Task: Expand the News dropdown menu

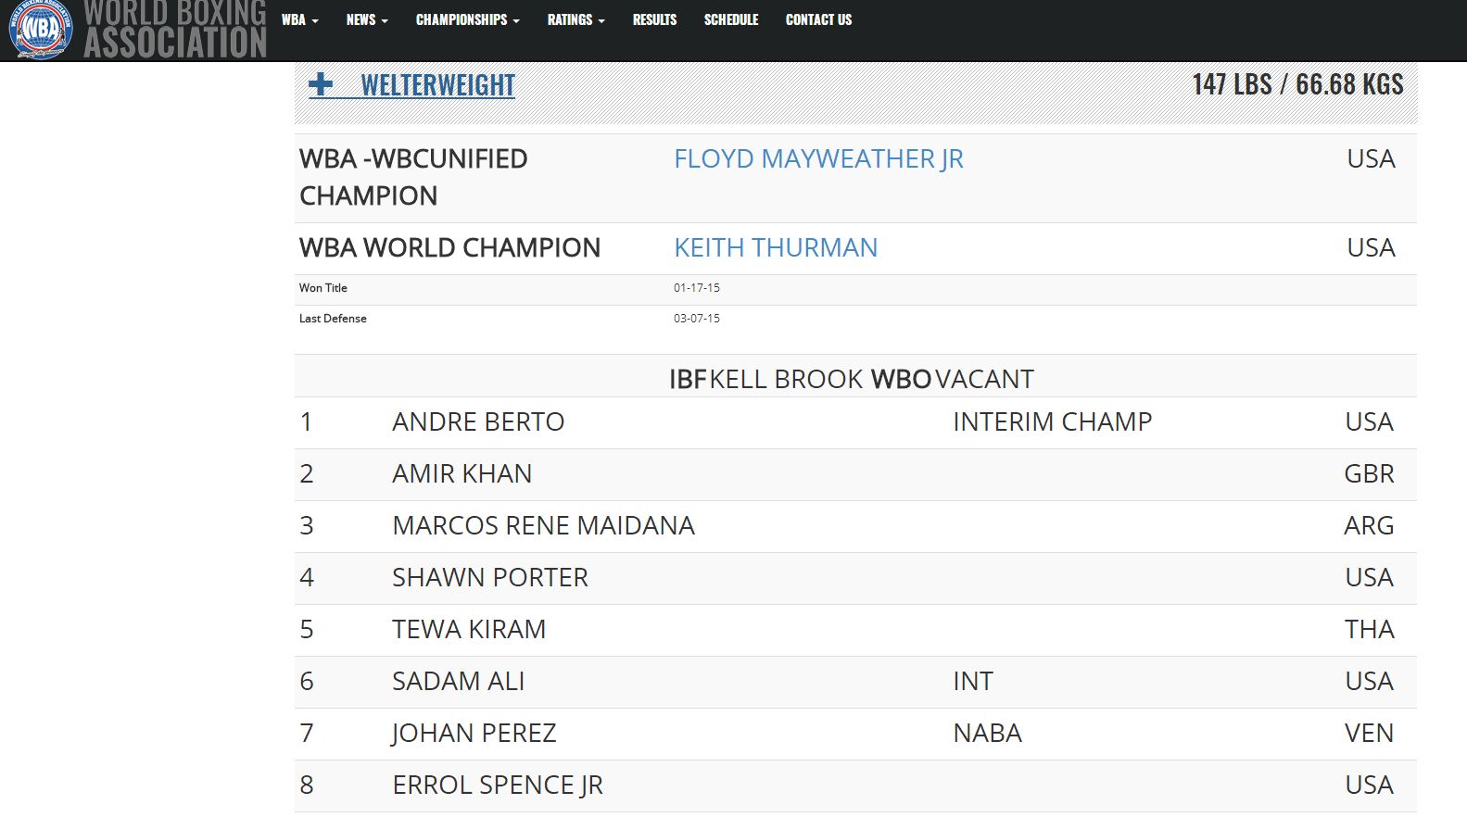Action: click(x=367, y=19)
